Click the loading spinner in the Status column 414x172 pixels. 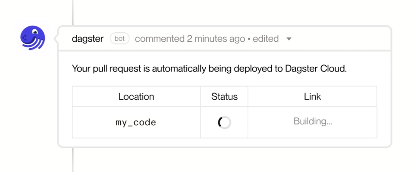point(224,123)
